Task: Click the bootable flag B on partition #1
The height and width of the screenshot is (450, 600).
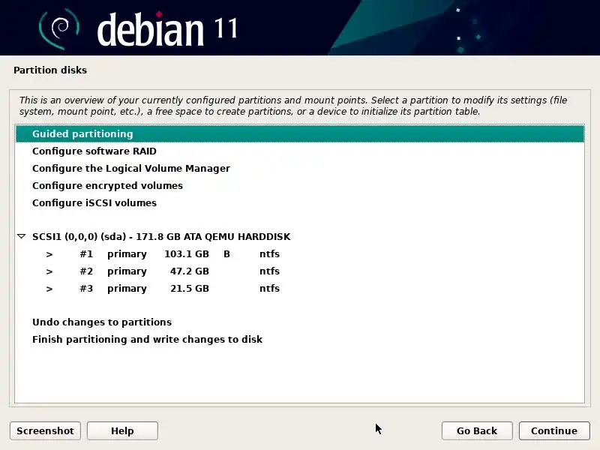Action: pos(227,254)
